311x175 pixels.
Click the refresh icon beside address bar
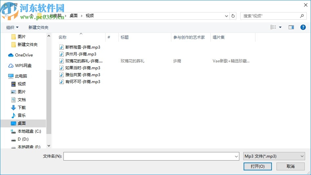pyautogui.click(x=233, y=16)
